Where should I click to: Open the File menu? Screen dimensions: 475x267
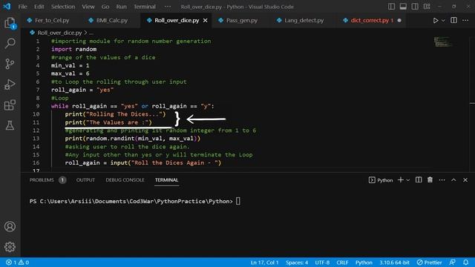23,7
